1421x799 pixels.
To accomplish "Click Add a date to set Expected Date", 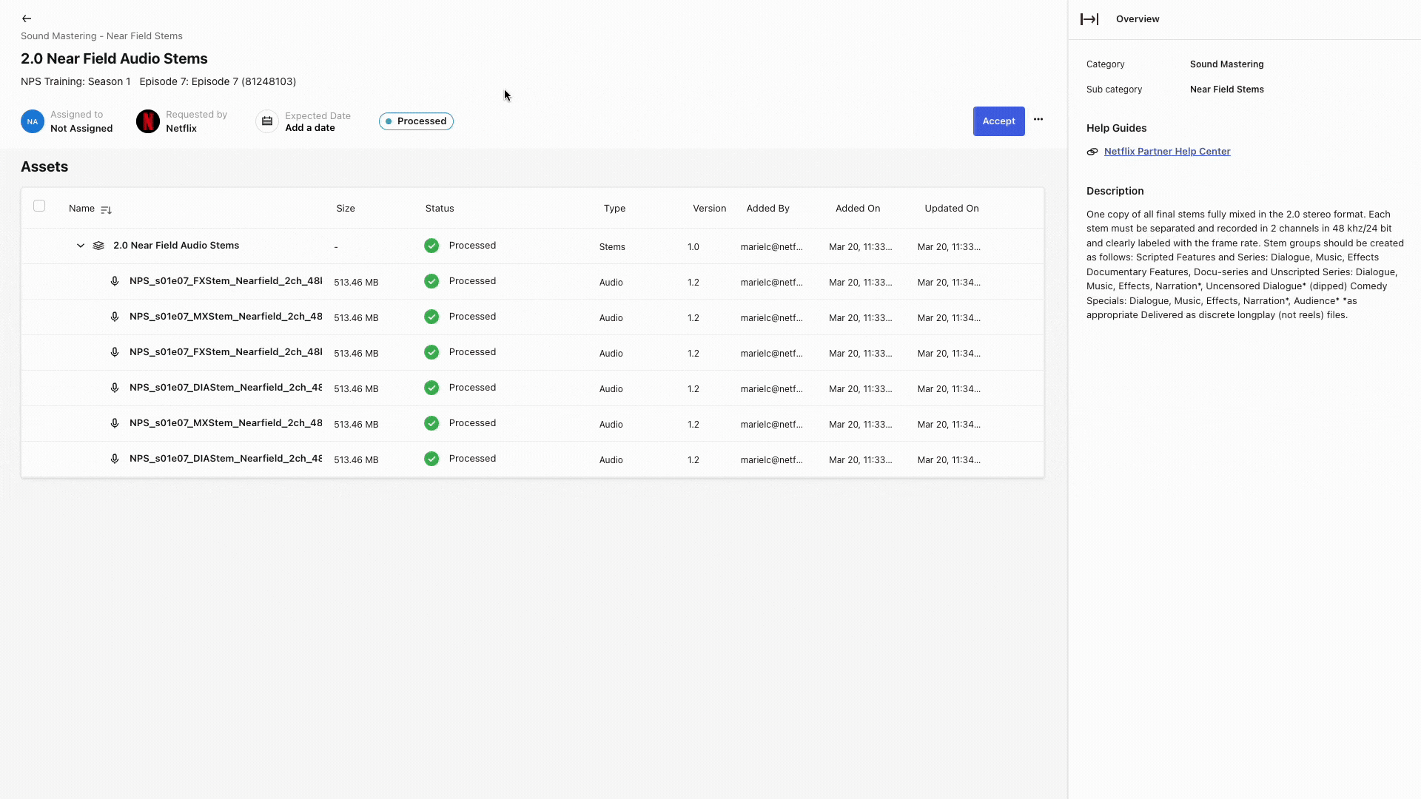I will 310,127.
